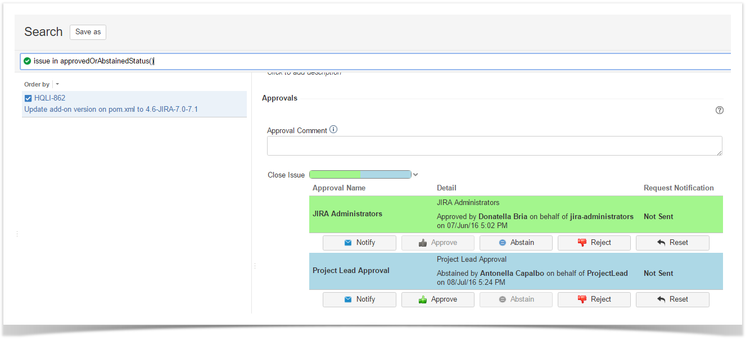750x341 pixels.
Task: Click the Approval Comment info icon
Action: point(333,130)
